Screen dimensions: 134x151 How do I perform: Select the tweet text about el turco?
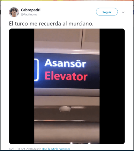coord(51,24)
